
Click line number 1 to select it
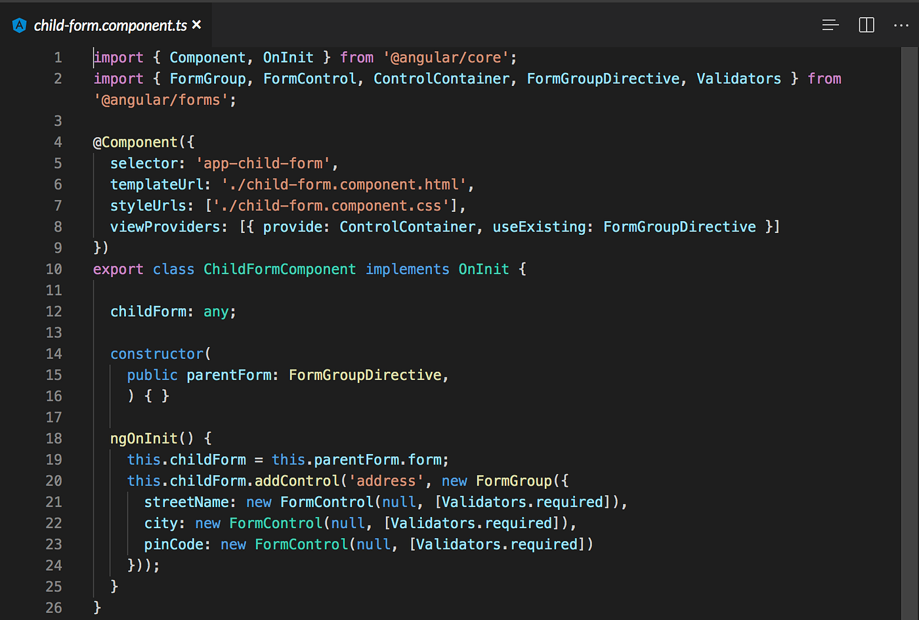(x=58, y=57)
